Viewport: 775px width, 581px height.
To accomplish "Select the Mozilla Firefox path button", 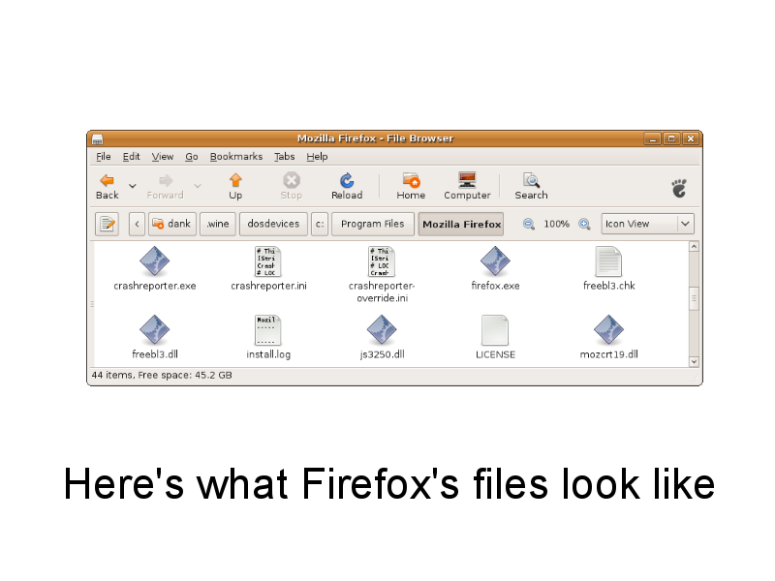I will point(461,225).
